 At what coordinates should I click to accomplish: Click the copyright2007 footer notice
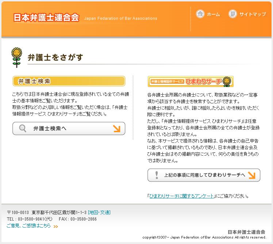point(204,237)
